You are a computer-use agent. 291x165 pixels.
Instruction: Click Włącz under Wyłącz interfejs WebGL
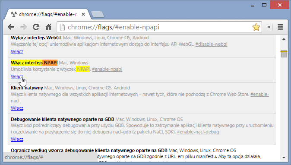tap(17, 51)
